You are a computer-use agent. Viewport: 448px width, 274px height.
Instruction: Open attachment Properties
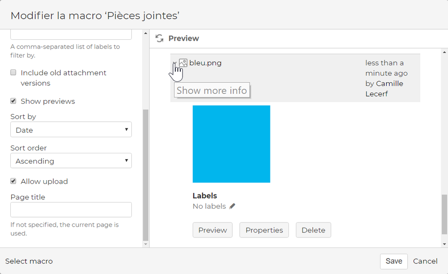click(x=264, y=230)
